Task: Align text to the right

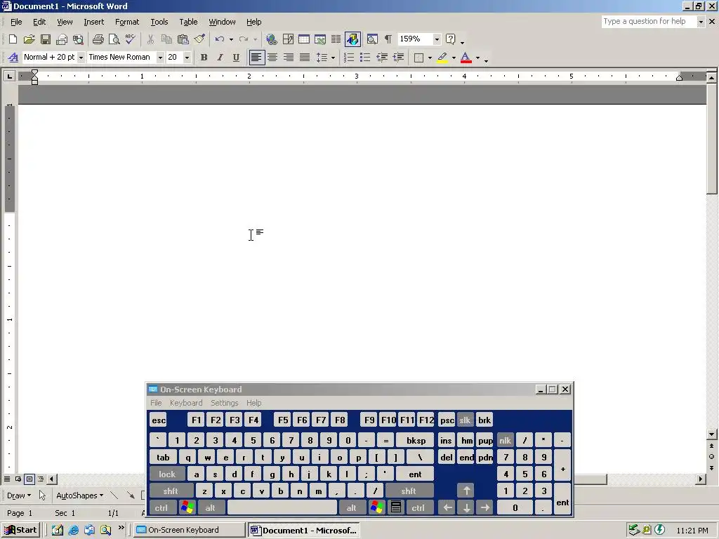Action: [x=289, y=58]
